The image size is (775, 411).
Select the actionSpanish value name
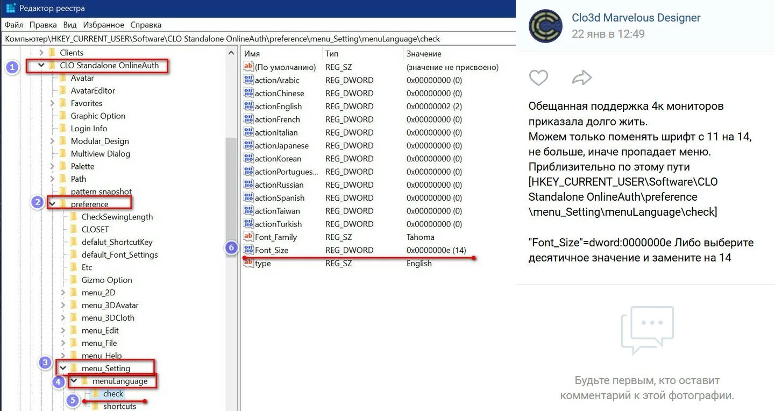pyautogui.click(x=280, y=198)
